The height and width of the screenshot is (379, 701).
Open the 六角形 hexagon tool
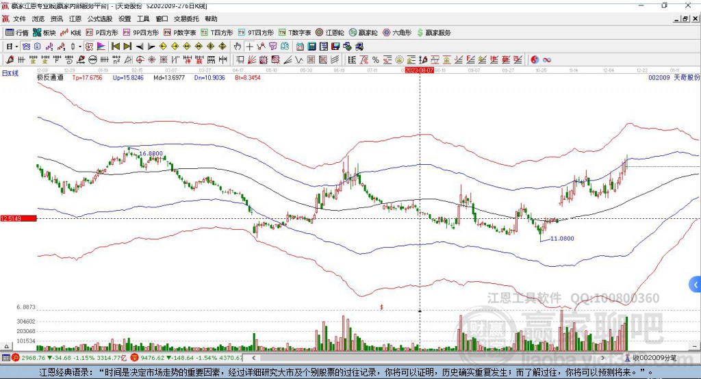[397, 33]
